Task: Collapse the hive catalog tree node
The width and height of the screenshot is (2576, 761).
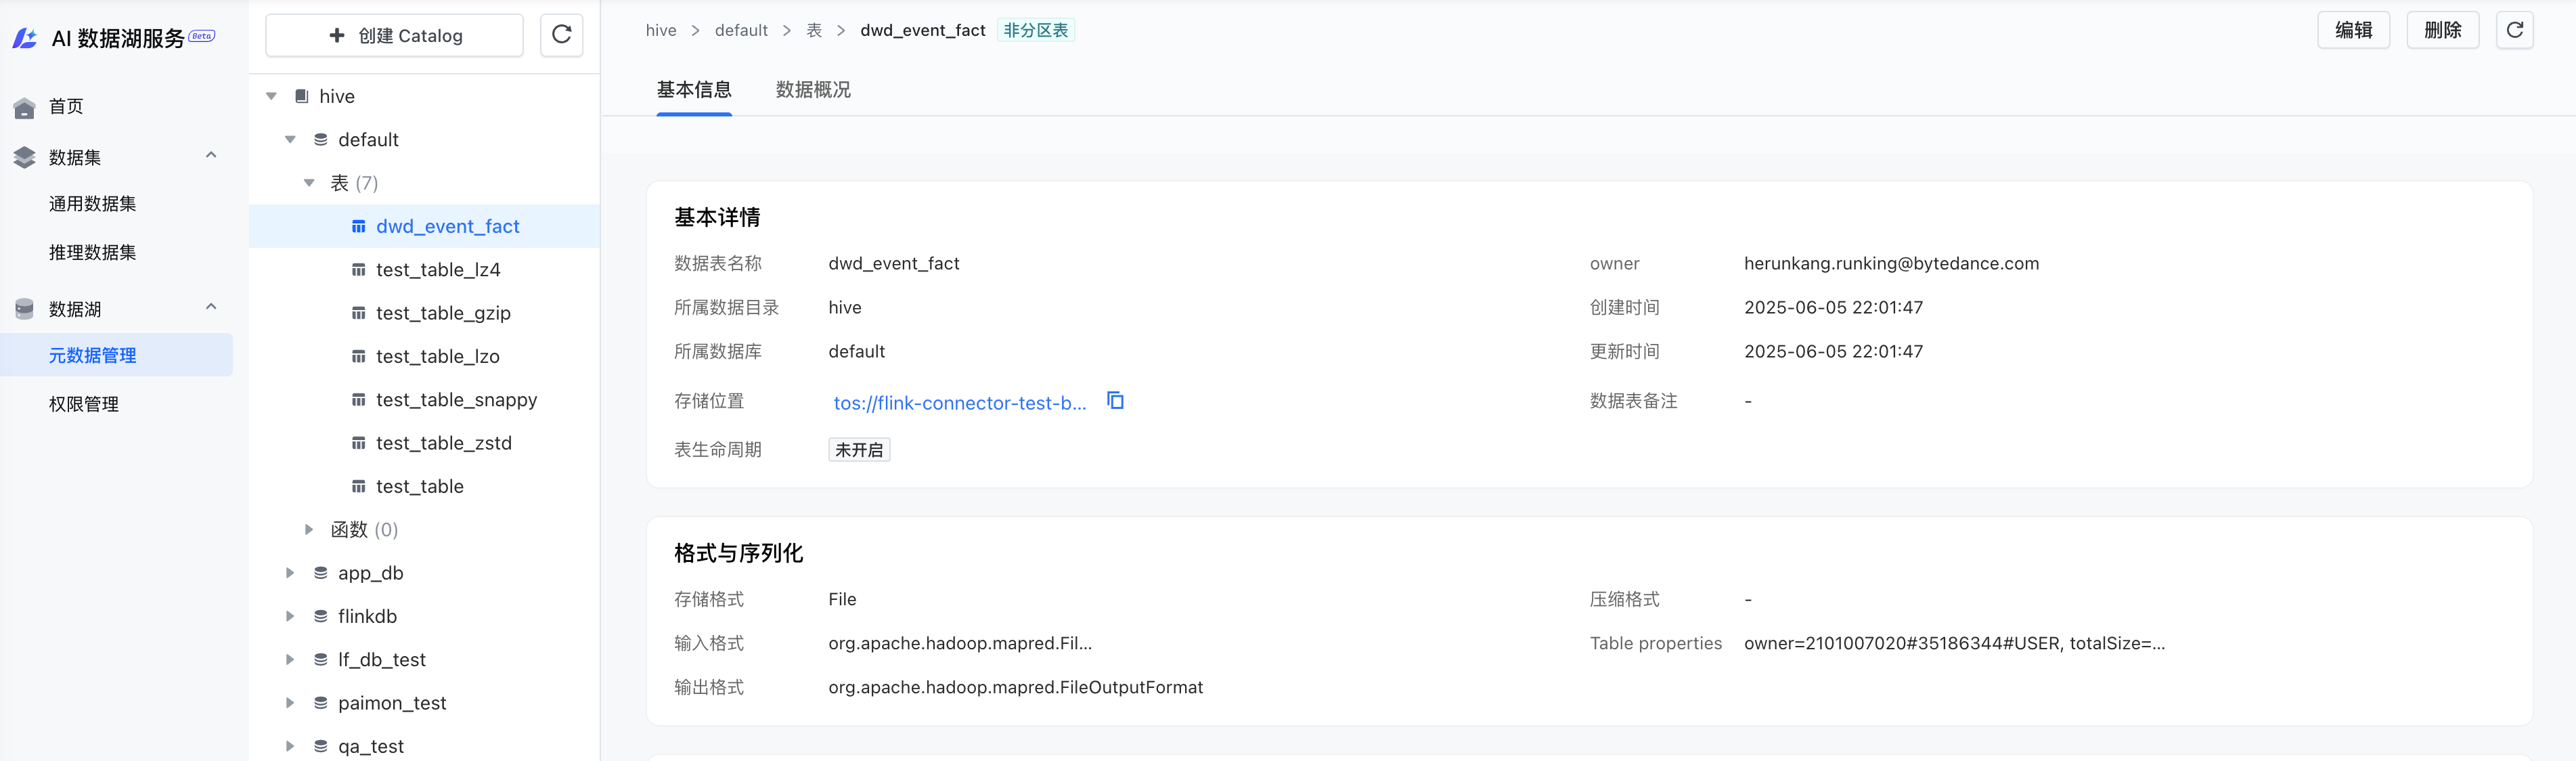Action: (271, 96)
